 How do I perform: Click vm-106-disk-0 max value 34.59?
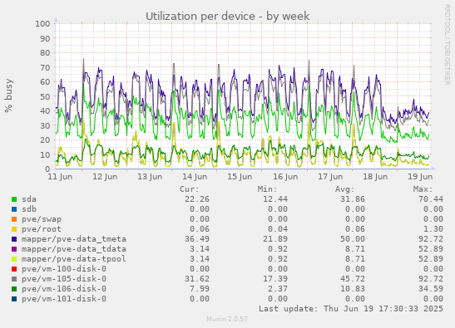[x=431, y=289]
